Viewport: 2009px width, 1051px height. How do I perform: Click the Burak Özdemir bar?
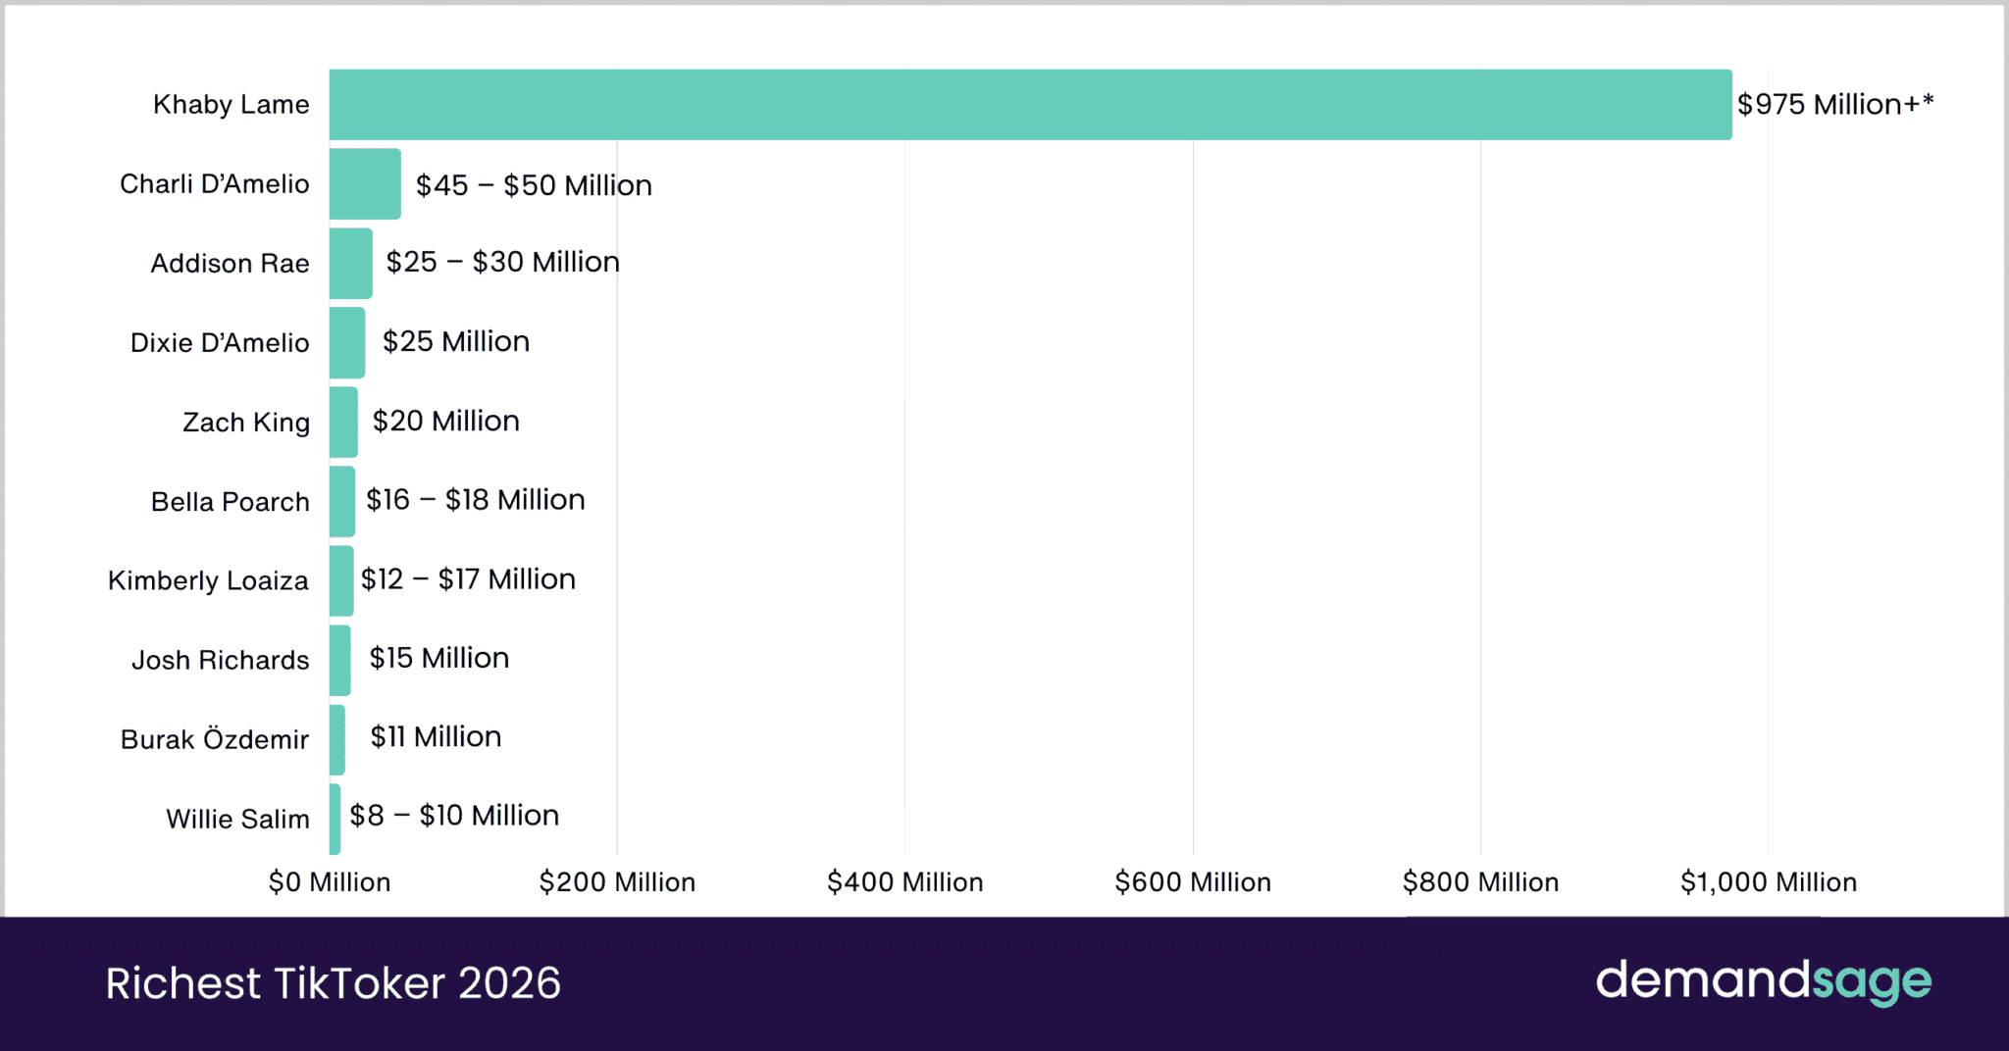(337, 740)
